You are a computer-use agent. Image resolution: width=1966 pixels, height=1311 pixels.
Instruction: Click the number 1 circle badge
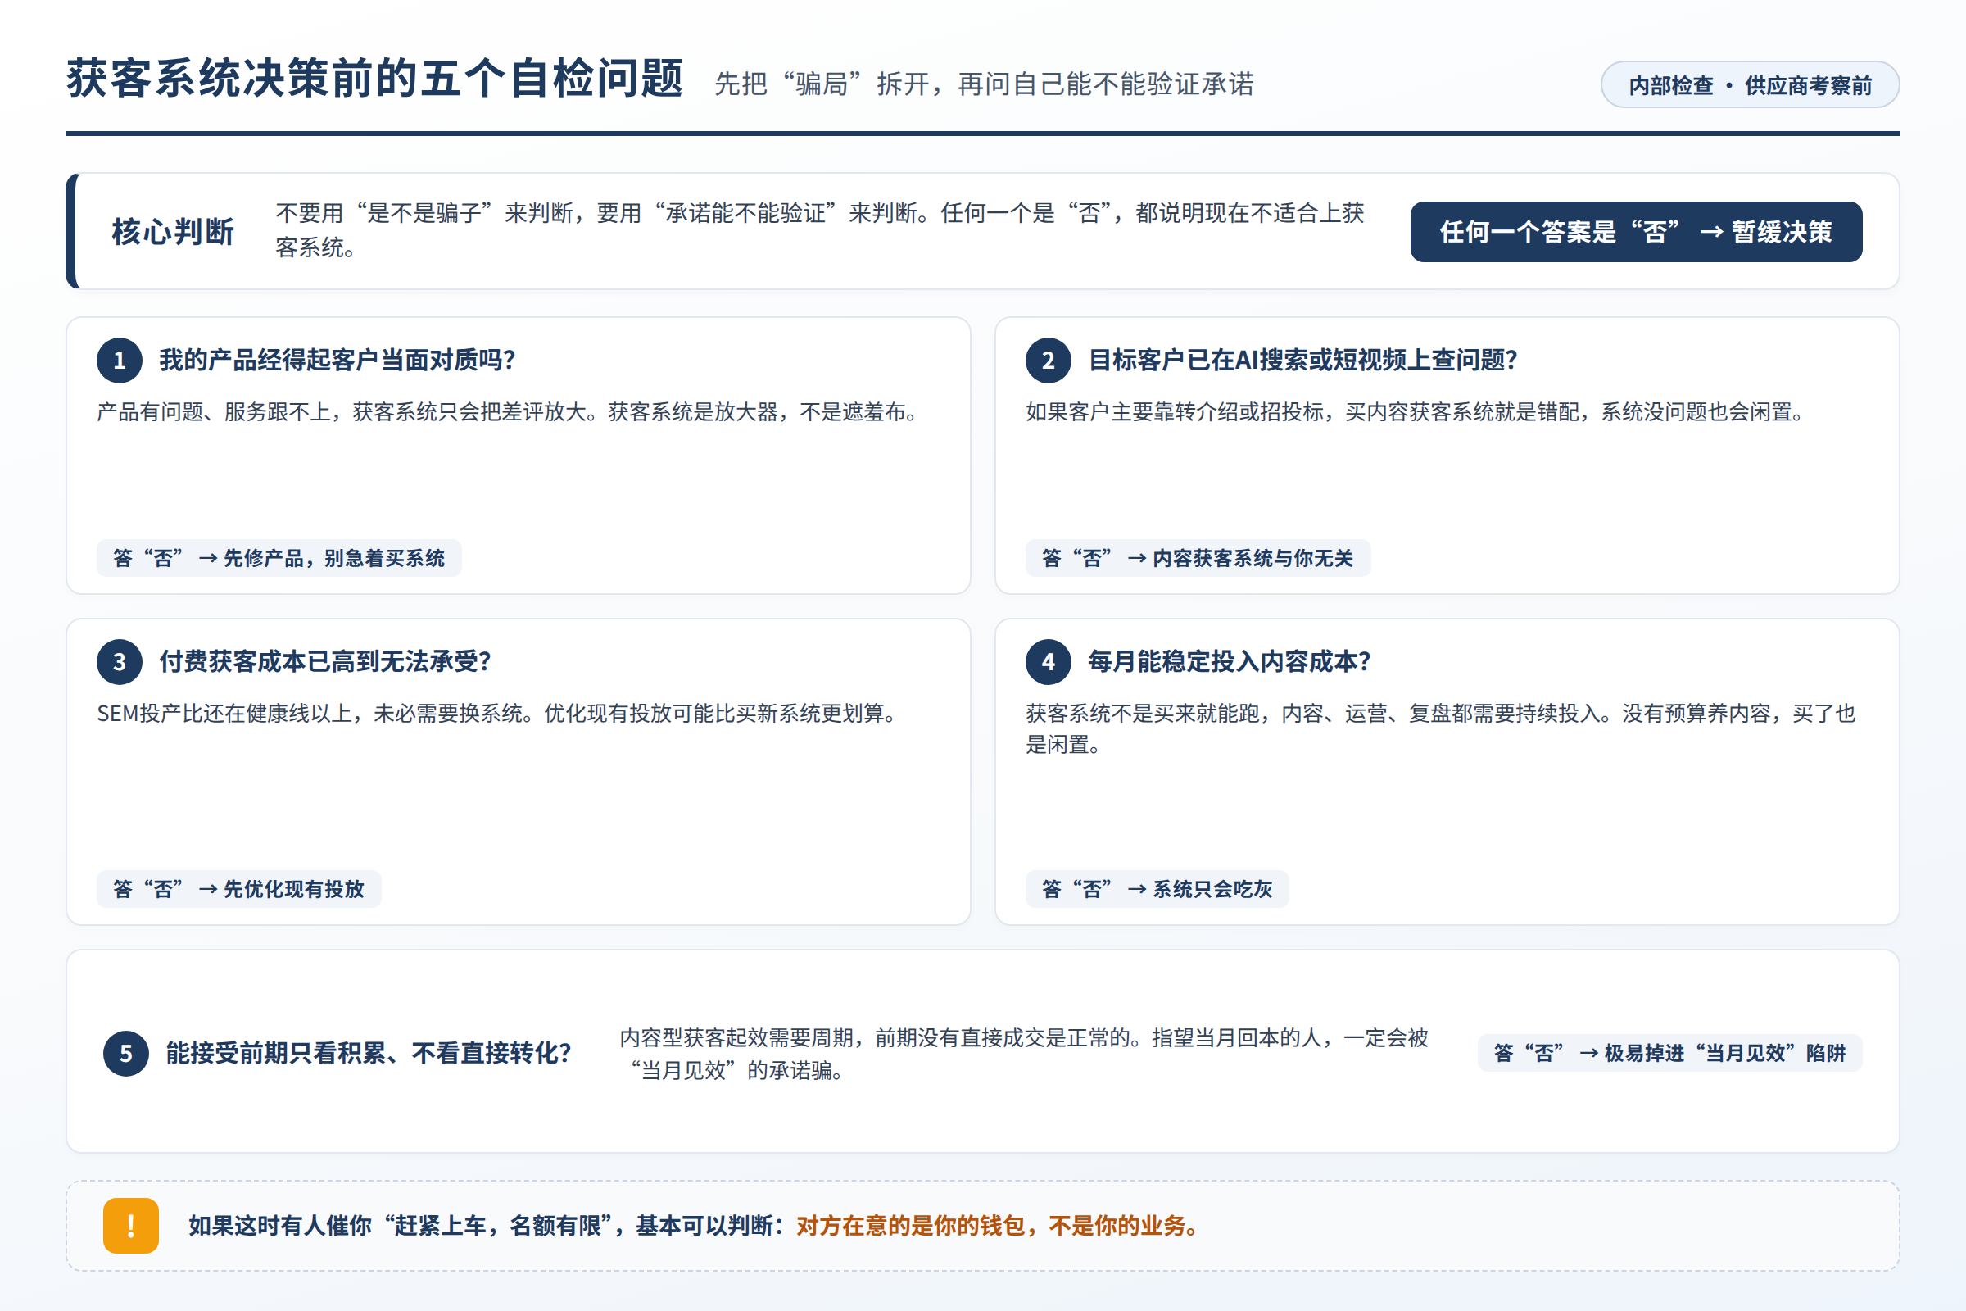click(x=120, y=361)
